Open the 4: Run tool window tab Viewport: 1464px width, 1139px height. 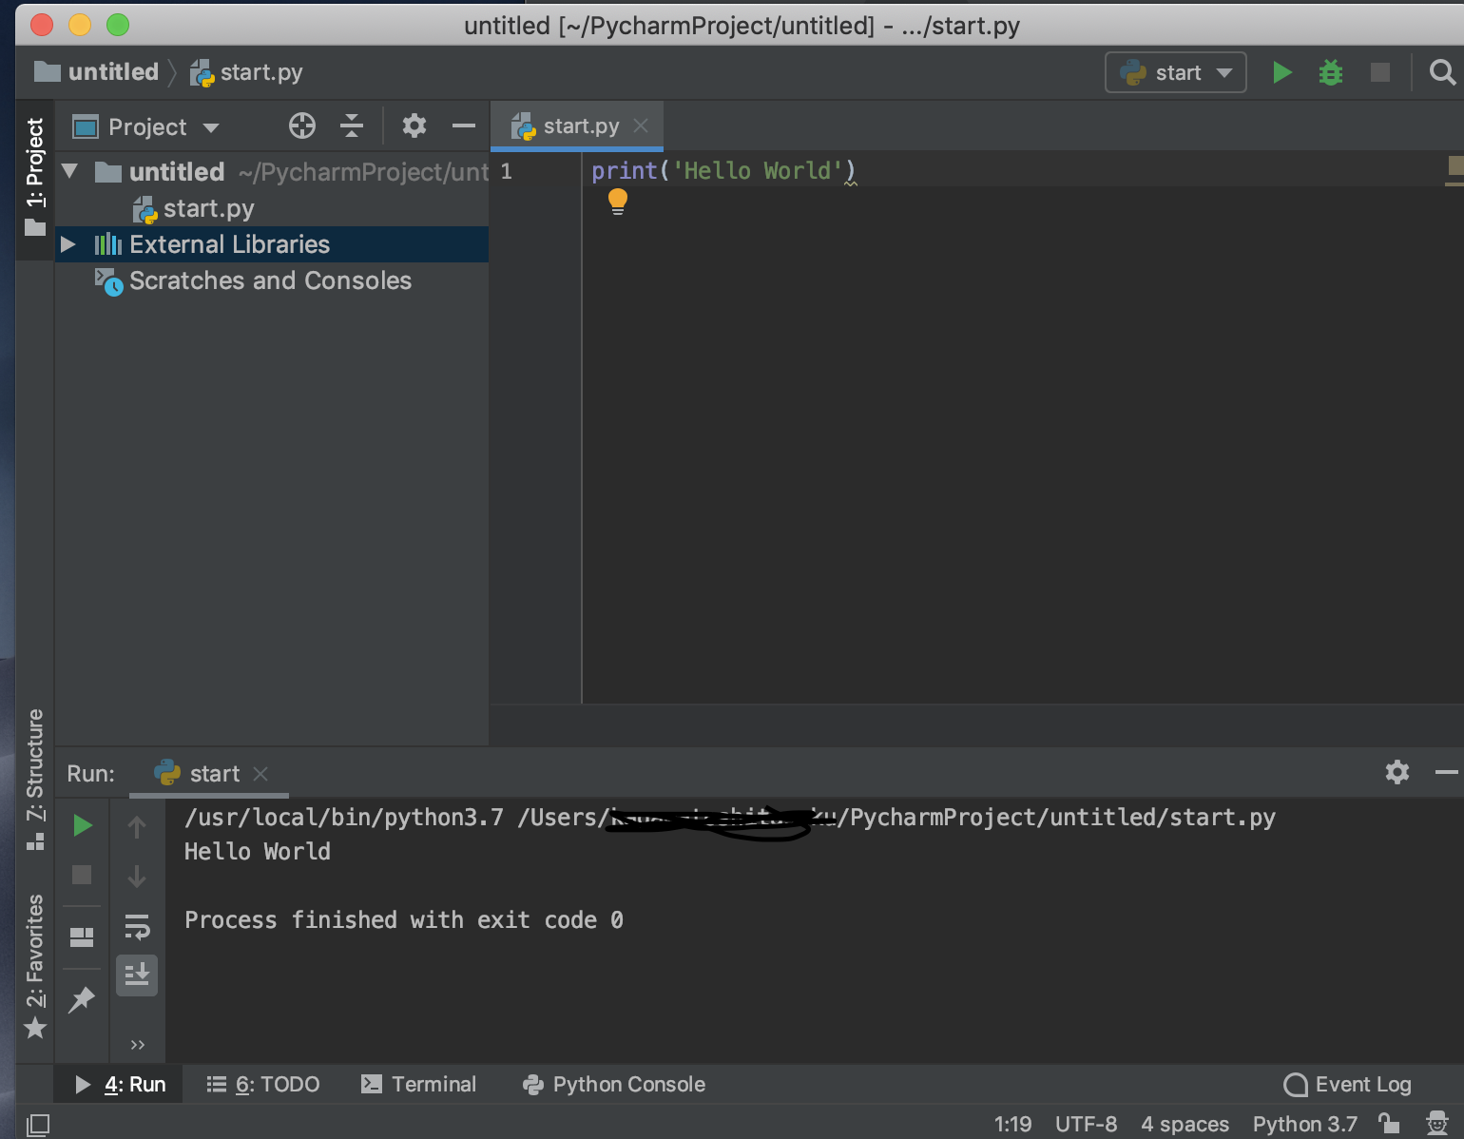click(121, 1084)
